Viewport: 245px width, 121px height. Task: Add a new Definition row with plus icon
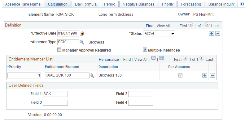(x=212, y=33)
